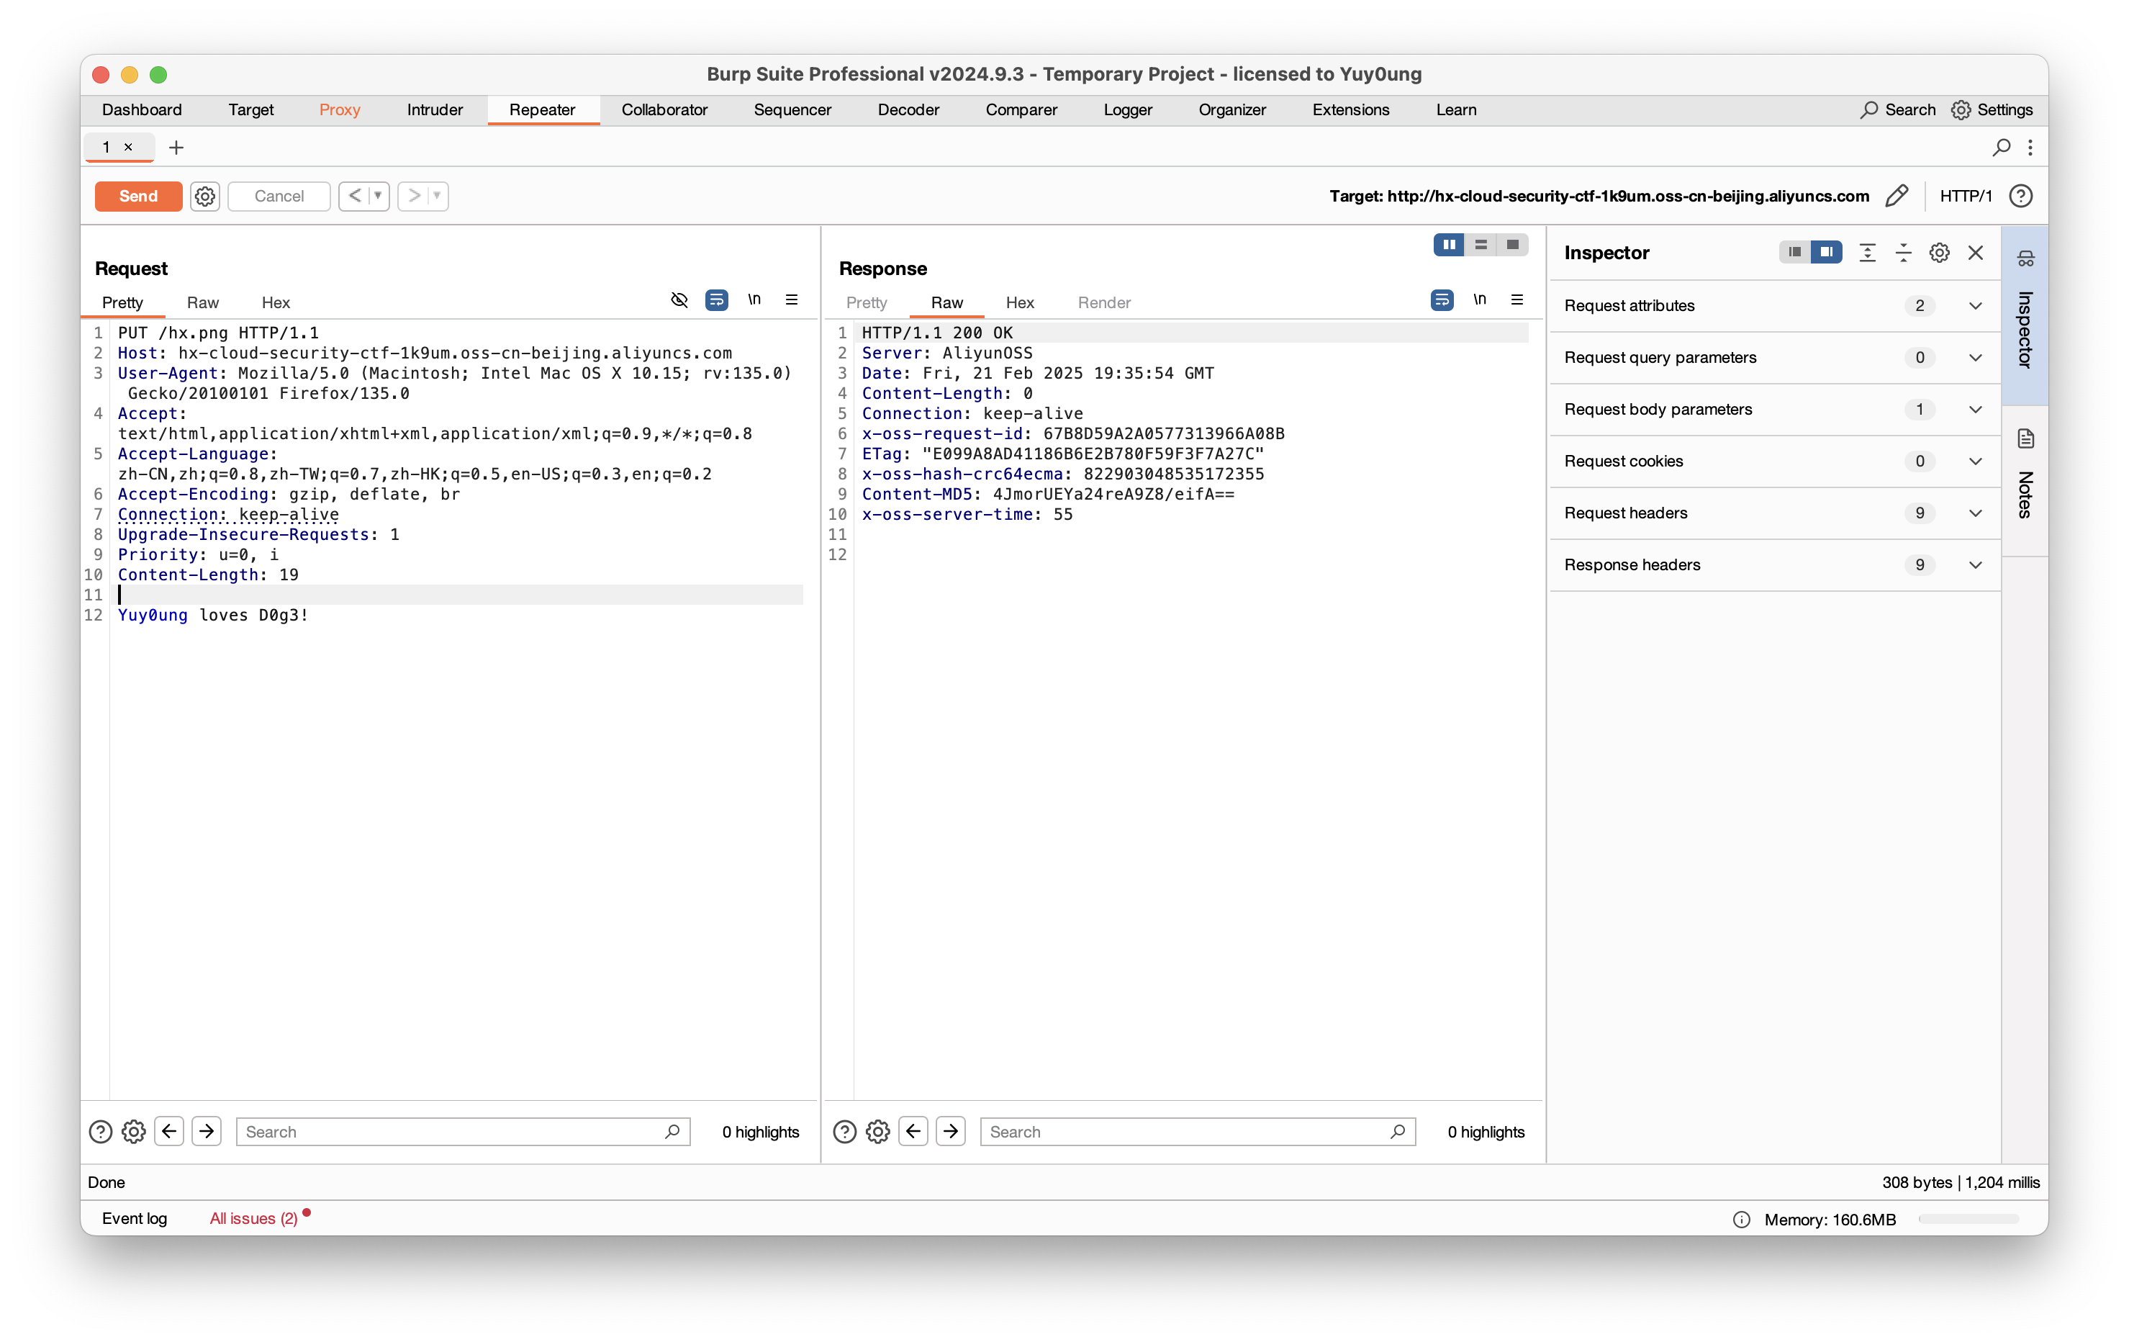Select side-by-side response layout toggle

(x=1448, y=245)
